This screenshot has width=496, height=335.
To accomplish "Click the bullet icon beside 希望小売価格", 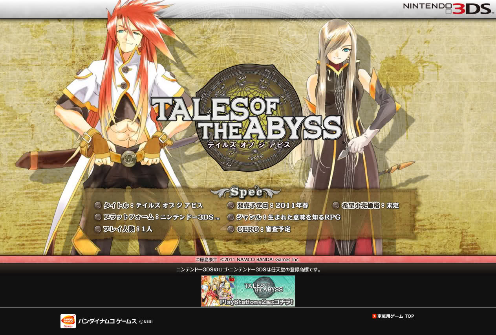I will click(x=336, y=205).
